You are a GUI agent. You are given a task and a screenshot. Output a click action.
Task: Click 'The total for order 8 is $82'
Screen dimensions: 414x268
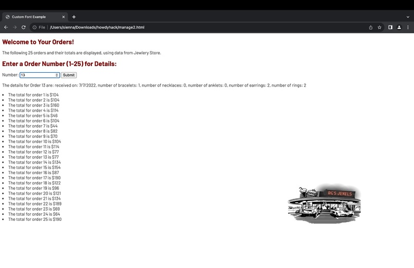click(33, 131)
